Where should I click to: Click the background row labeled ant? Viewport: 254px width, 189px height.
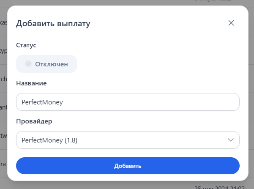(x=4, y=107)
